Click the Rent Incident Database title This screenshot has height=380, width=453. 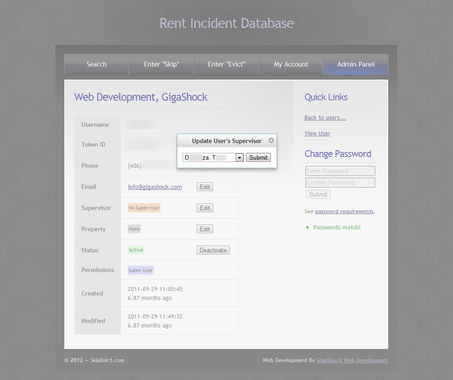227,23
